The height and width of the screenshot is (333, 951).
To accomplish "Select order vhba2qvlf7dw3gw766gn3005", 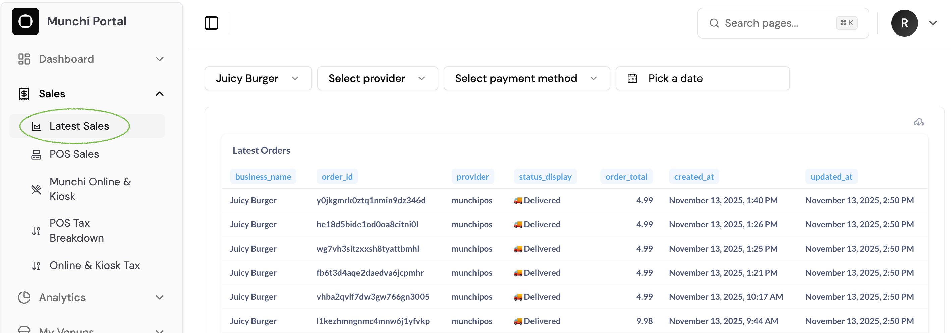I will click(373, 297).
